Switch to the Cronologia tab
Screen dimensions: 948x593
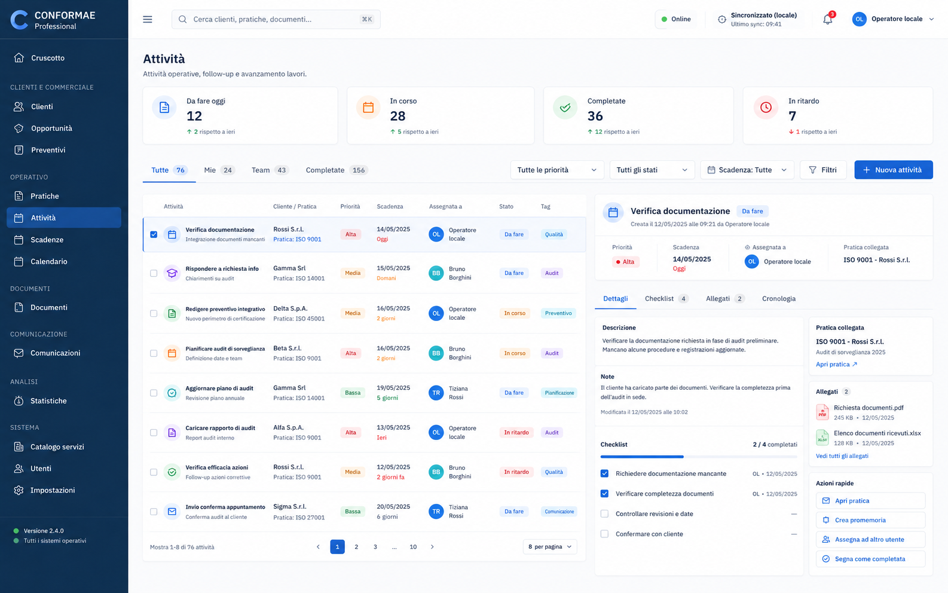coord(778,299)
